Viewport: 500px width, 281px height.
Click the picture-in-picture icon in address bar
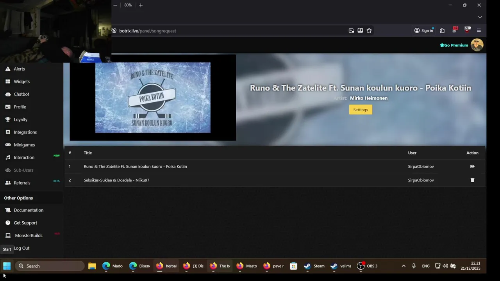coord(351,30)
